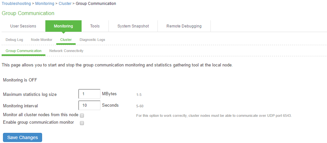Switch to Network Connectivity tab
The height and width of the screenshot is (143, 327).
point(66,51)
